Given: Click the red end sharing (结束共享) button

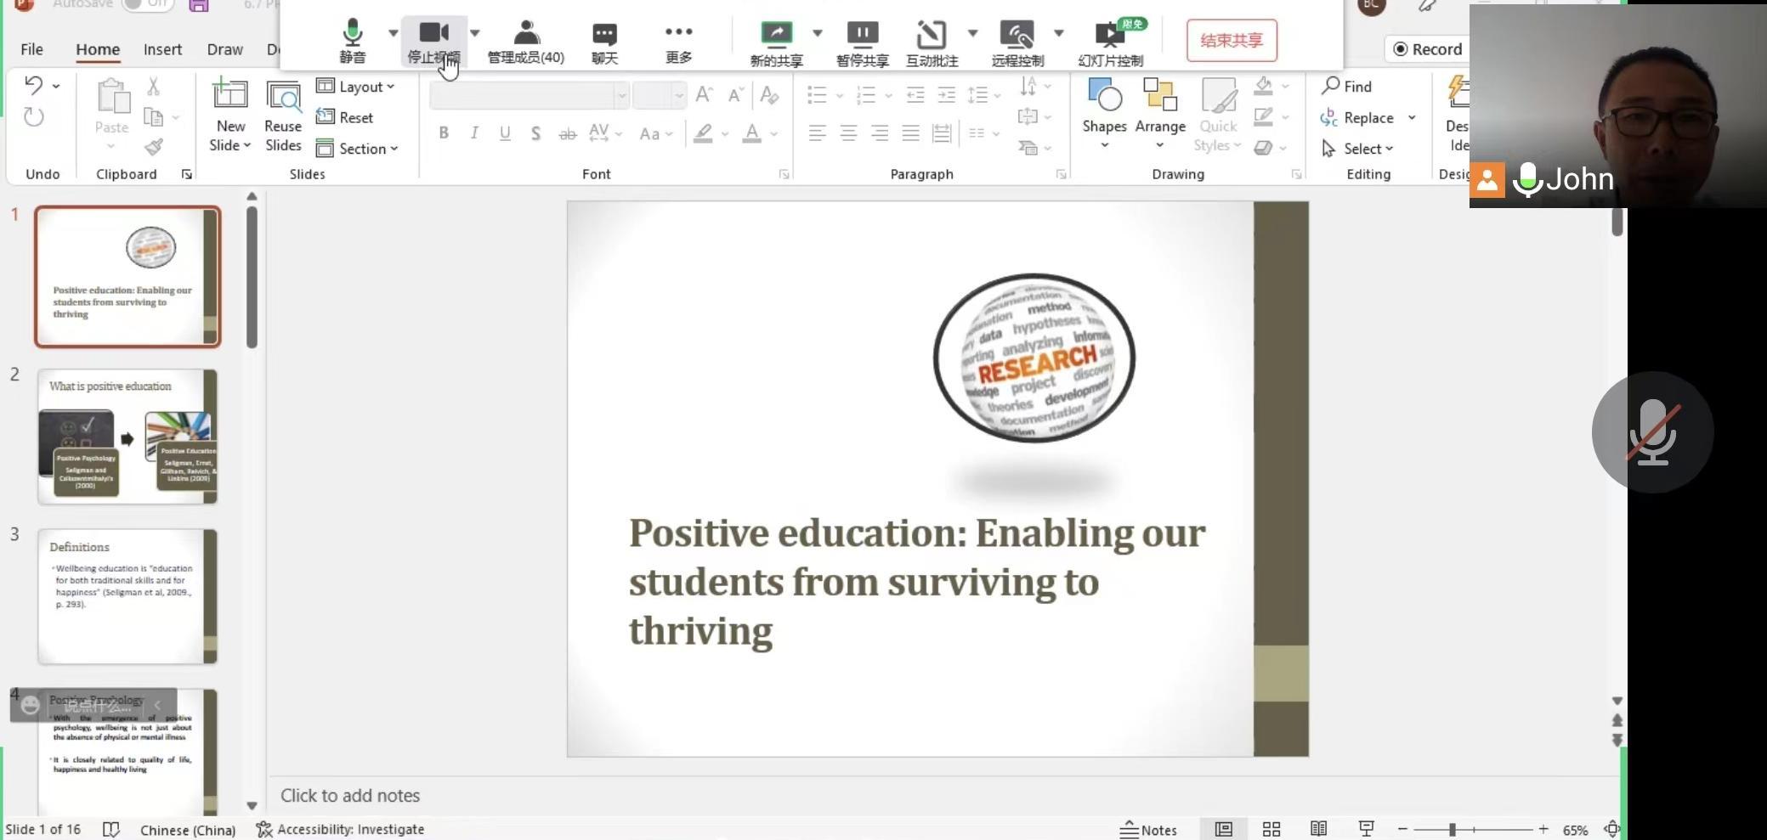Looking at the screenshot, I should (1231, 41).
